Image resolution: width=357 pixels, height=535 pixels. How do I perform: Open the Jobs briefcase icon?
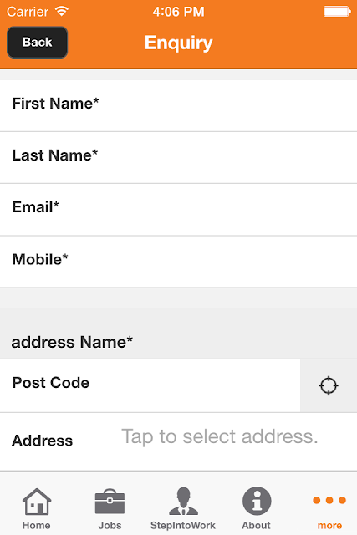(x=110, y=502)
